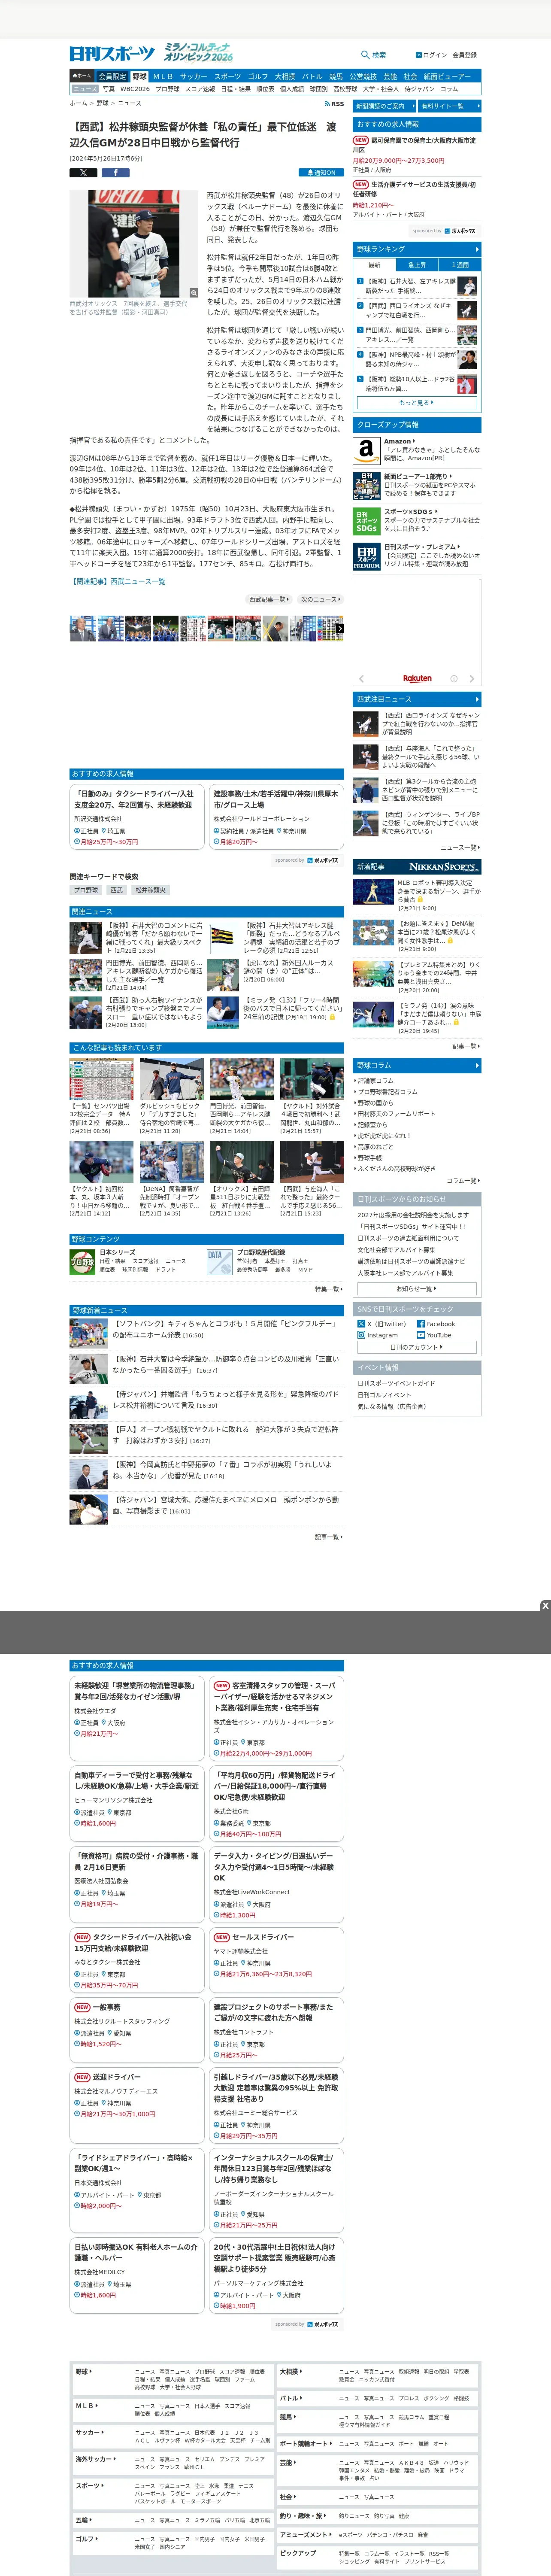
Task: Click 会員登録 link in header
Action: click(x=465, y=55)
